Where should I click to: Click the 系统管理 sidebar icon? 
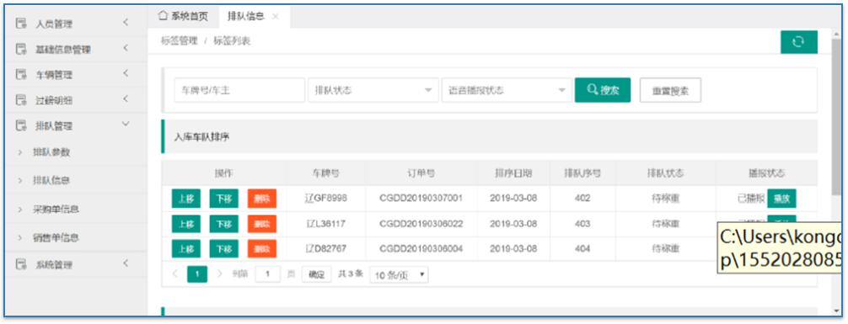tap(21, 264)
